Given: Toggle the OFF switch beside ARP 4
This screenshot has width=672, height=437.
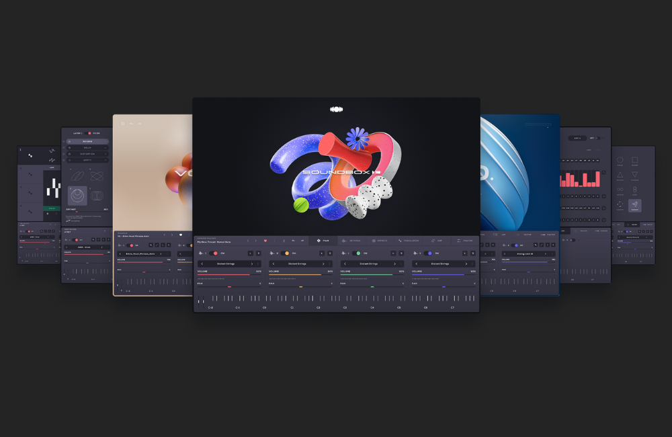Looking at the screenshot, I should (599, 138).
